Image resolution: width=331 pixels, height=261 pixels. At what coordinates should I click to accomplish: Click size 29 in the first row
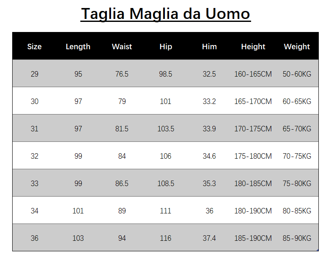point(34,74)
